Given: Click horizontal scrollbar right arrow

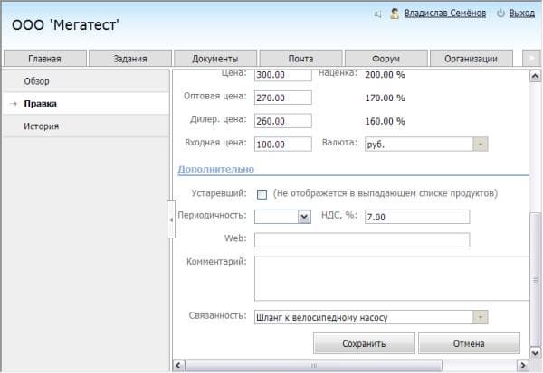Looking at the screenshot, I should pyautogui.click(x=522, y=366).
